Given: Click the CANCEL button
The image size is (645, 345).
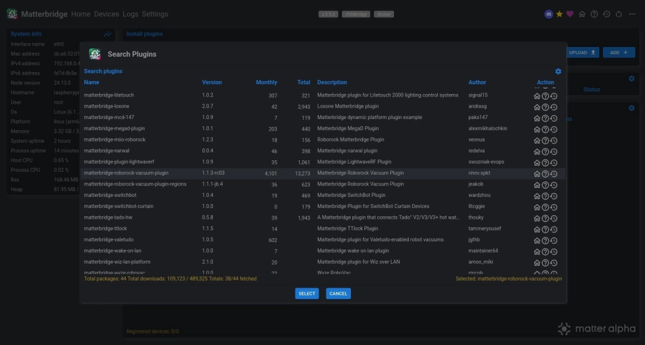Looking at the screenshot, I should click(x=338, y=294).
